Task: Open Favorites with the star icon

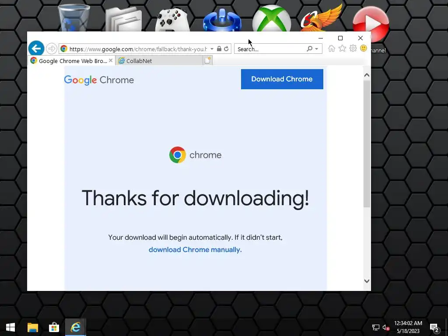Action: pyautogui.click(x=342, y=49)
